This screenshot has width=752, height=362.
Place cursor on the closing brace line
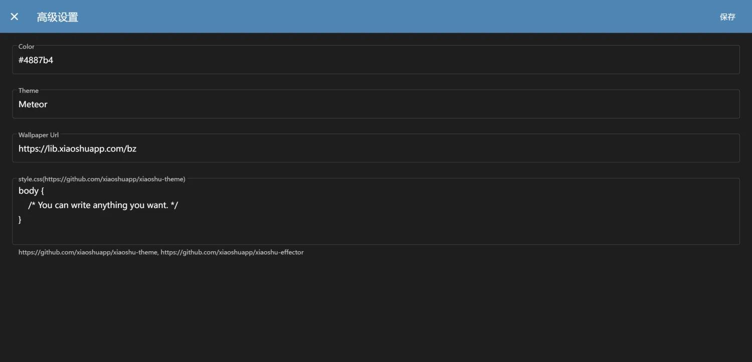click(21, 220)
